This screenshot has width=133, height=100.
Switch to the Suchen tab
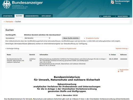(x=19, y=16)
